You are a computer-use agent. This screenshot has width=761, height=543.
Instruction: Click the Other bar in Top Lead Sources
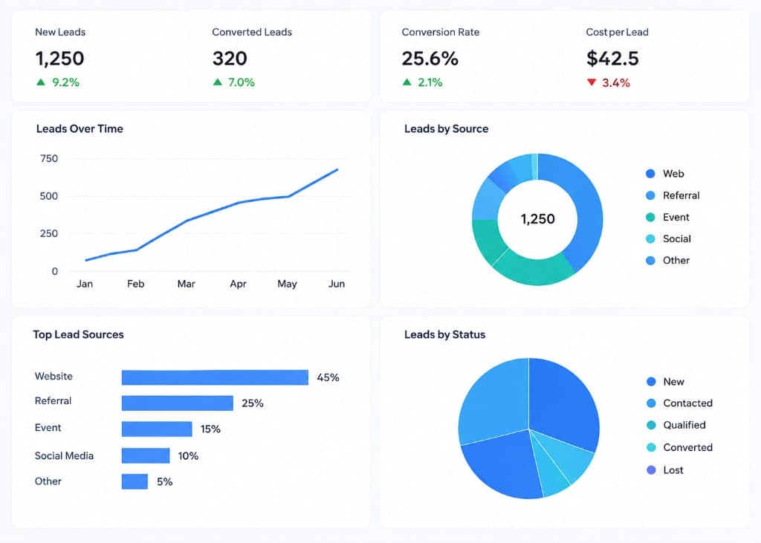[x=135, y=481]
